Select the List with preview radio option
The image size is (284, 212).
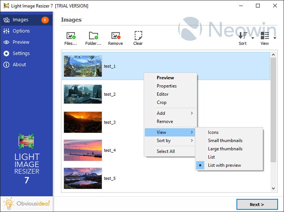click(x=225, y=165)
